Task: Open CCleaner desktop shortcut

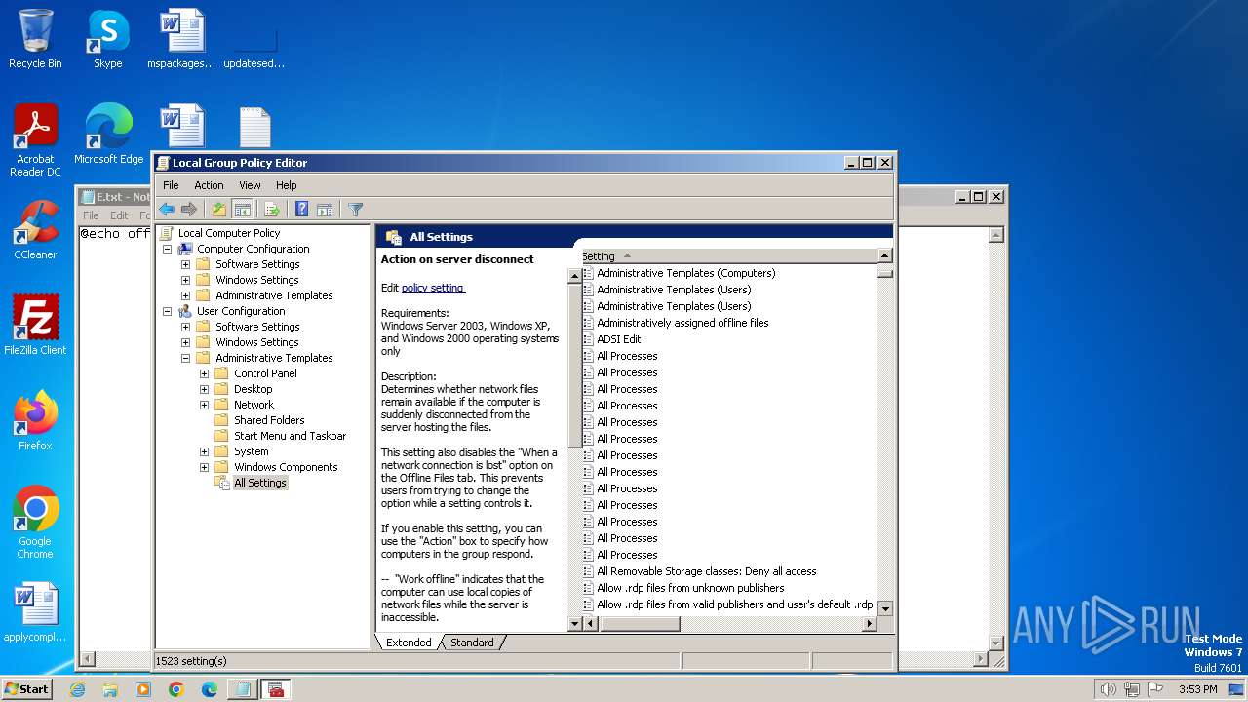Action: [35, 230]
